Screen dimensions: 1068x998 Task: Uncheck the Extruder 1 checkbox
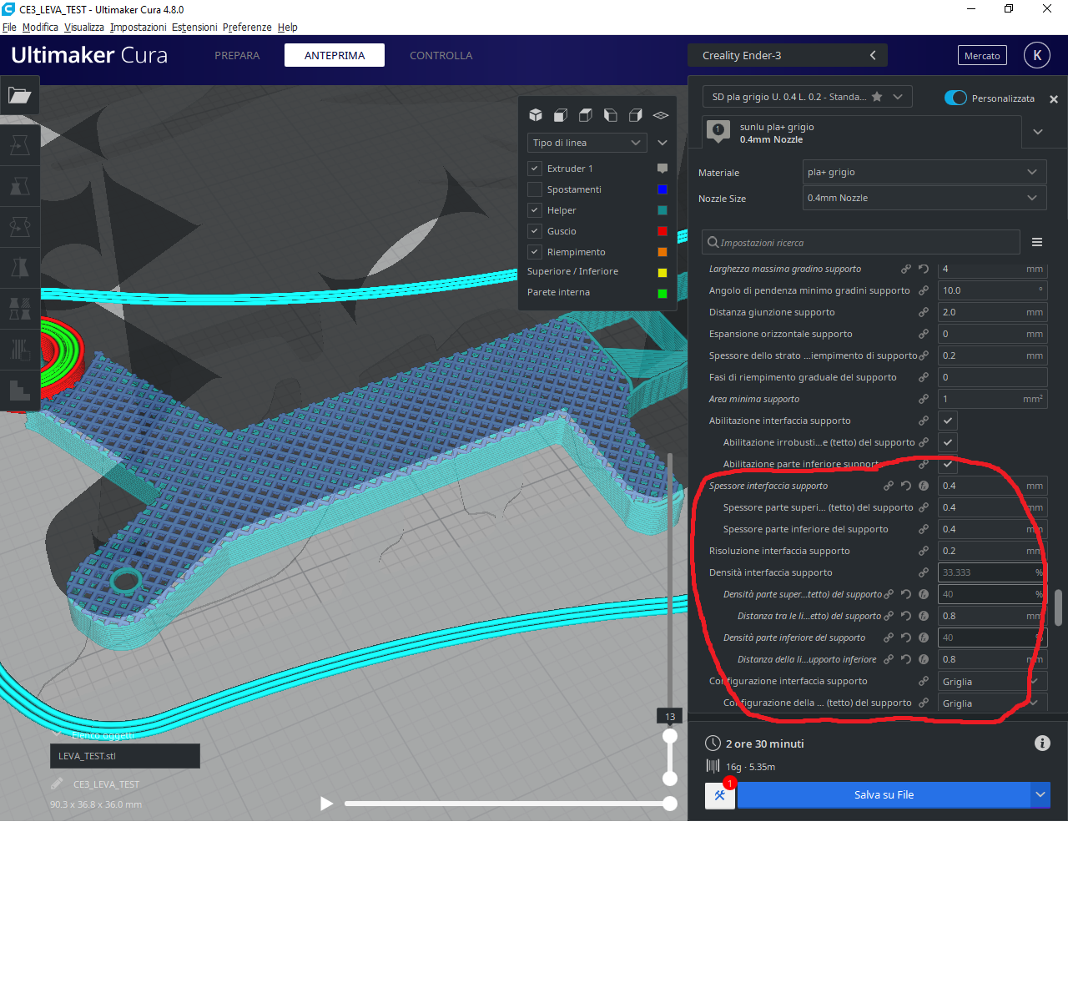pyautogui.click(x=535, y=169)
